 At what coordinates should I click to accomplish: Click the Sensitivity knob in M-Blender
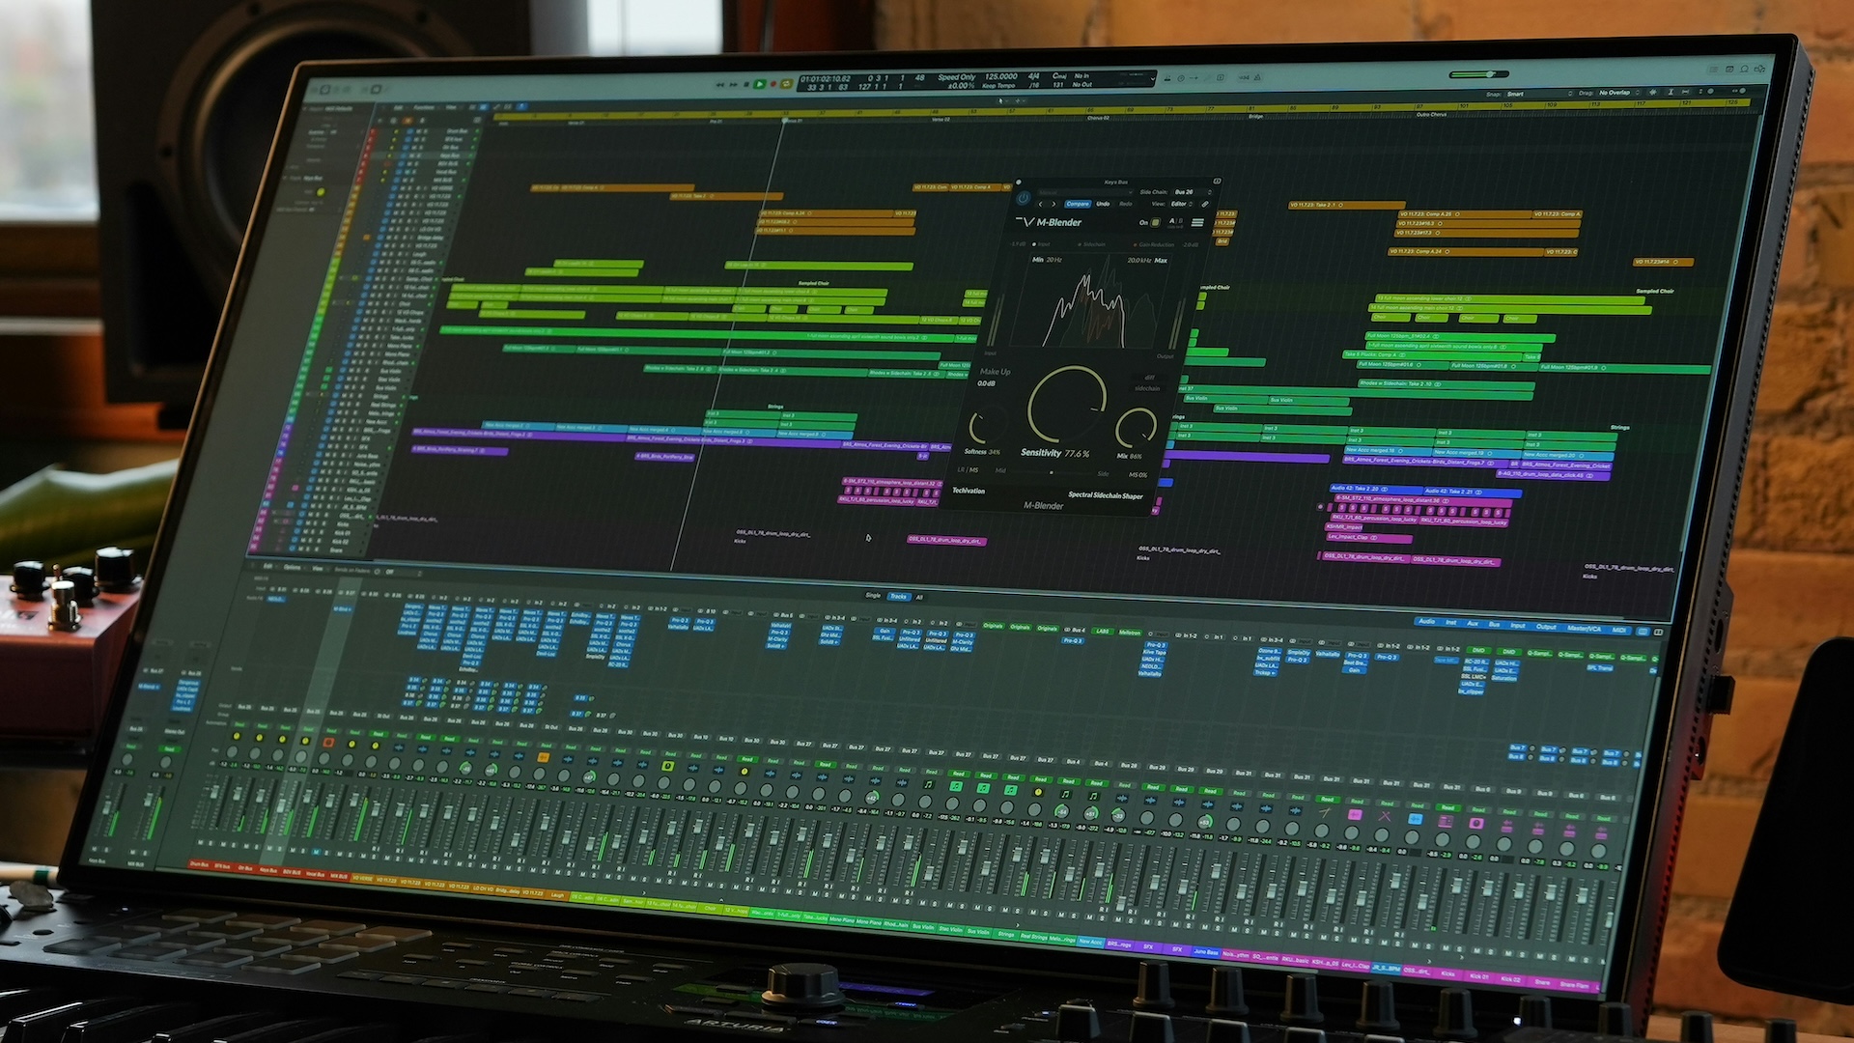pyautogui.click(x=1066, y=406)
